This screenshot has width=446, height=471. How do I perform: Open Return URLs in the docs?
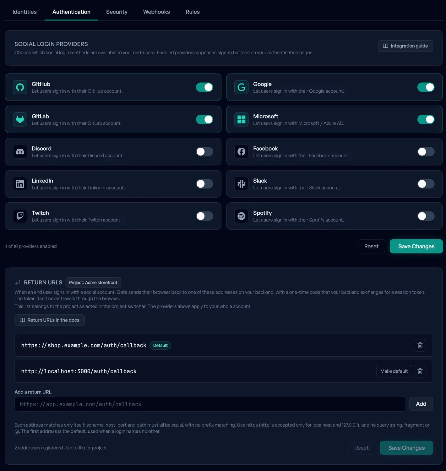tap(50, 320)
